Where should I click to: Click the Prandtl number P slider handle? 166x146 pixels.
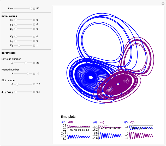[28, 74]
